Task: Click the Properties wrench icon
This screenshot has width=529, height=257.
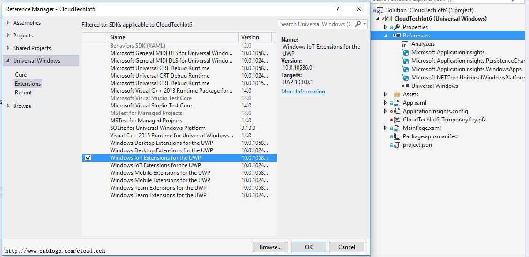Action: [397, 27]
